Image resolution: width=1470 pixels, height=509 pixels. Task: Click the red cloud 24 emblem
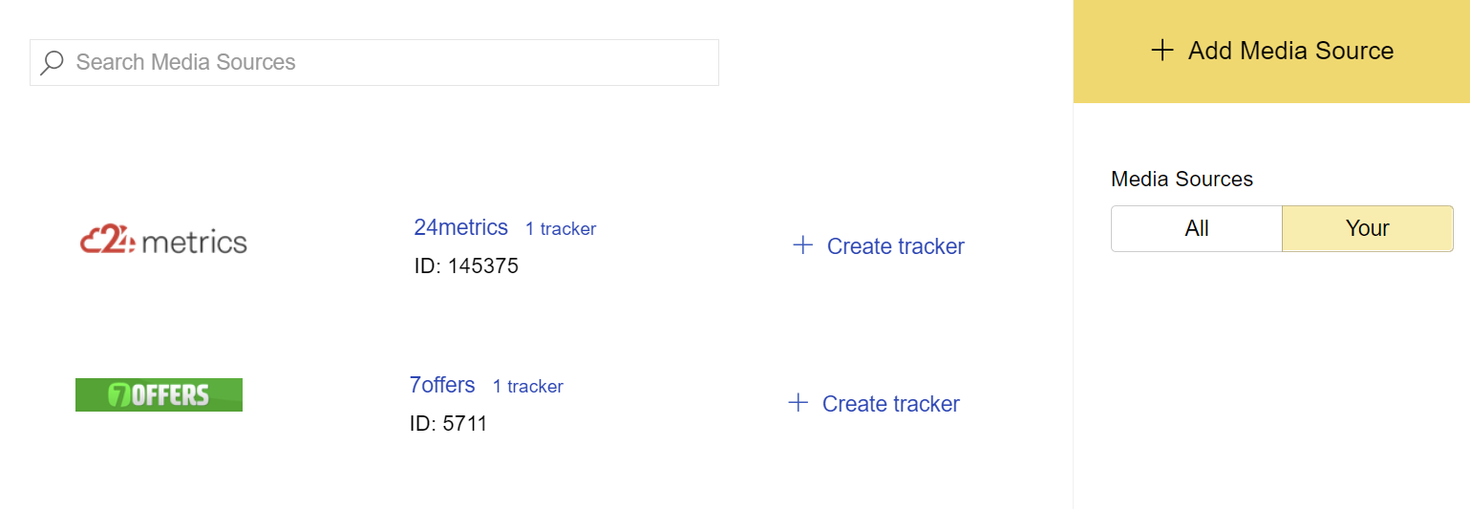[x=109, y=242]
